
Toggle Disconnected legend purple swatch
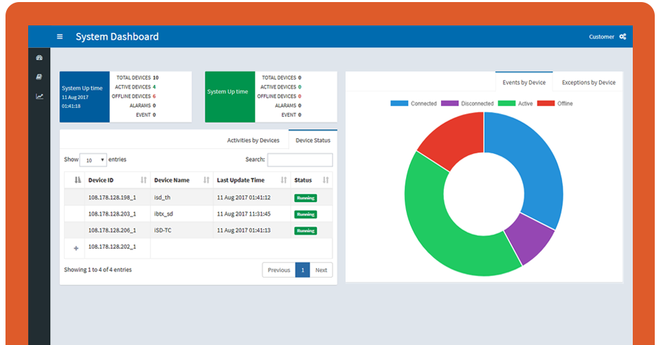[x=449, y=103]
